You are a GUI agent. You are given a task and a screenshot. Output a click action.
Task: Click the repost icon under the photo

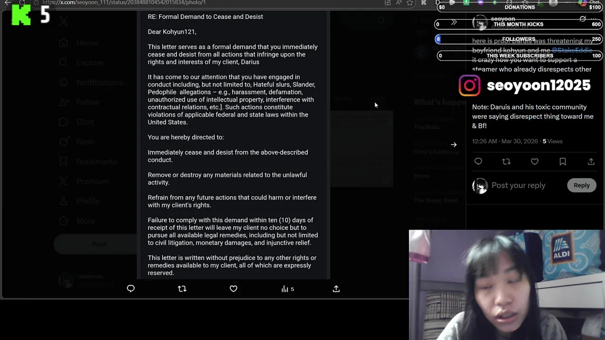point(182,289)
